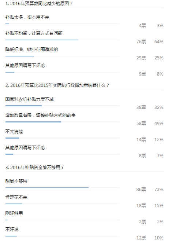Screen dimensions: 172x242
Task: Click the 58票 vote count
Action: tap(141, 124)
